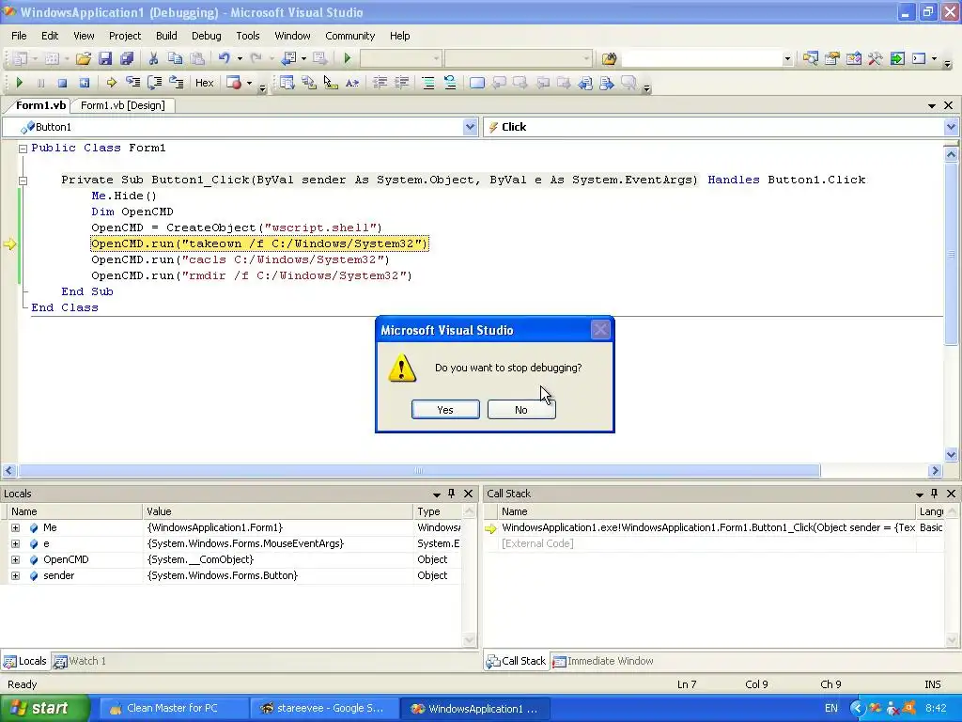Click the Cut scissors icon
Image resolution: width=962 pixels, height=722 pixels.
click(153, 58)
